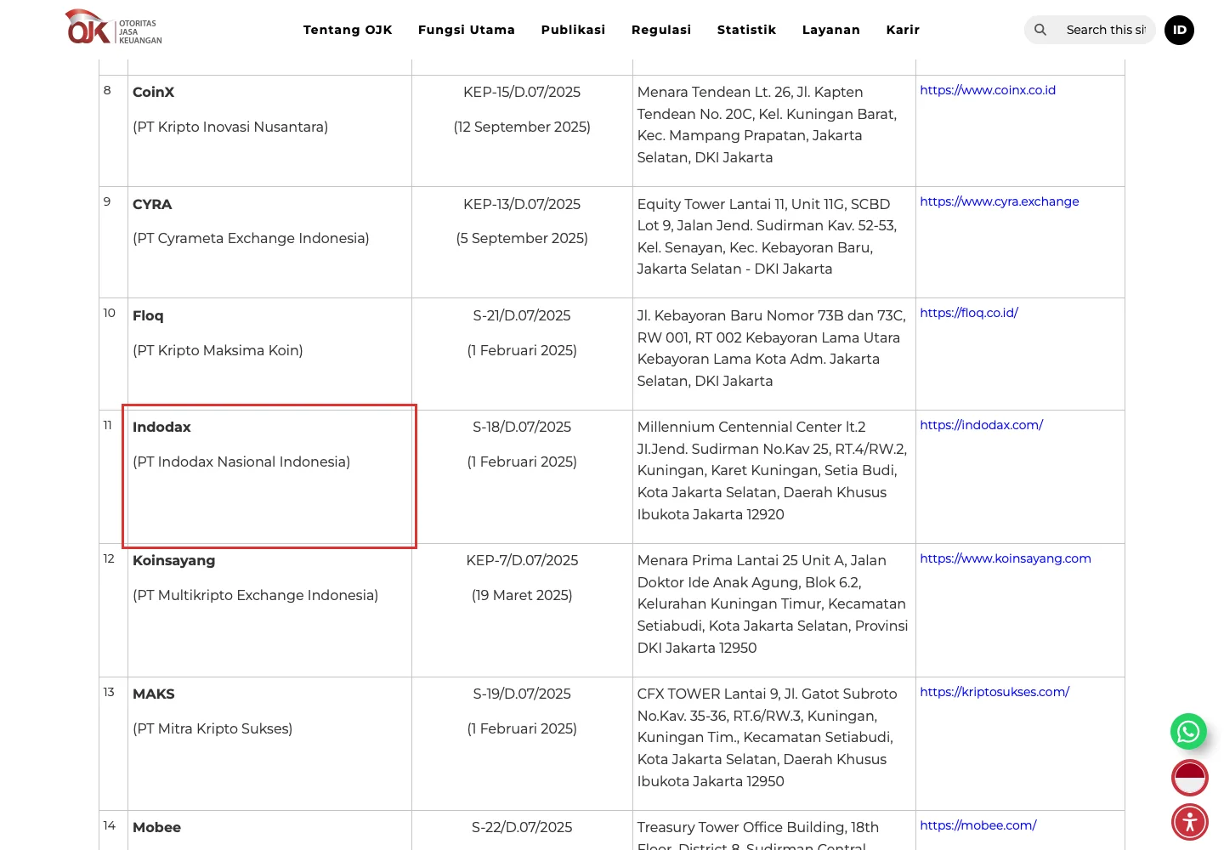The width and height of the screenshot is (1224, 850).
Task: Open the indodax.com link
Action: pos(981,425)
